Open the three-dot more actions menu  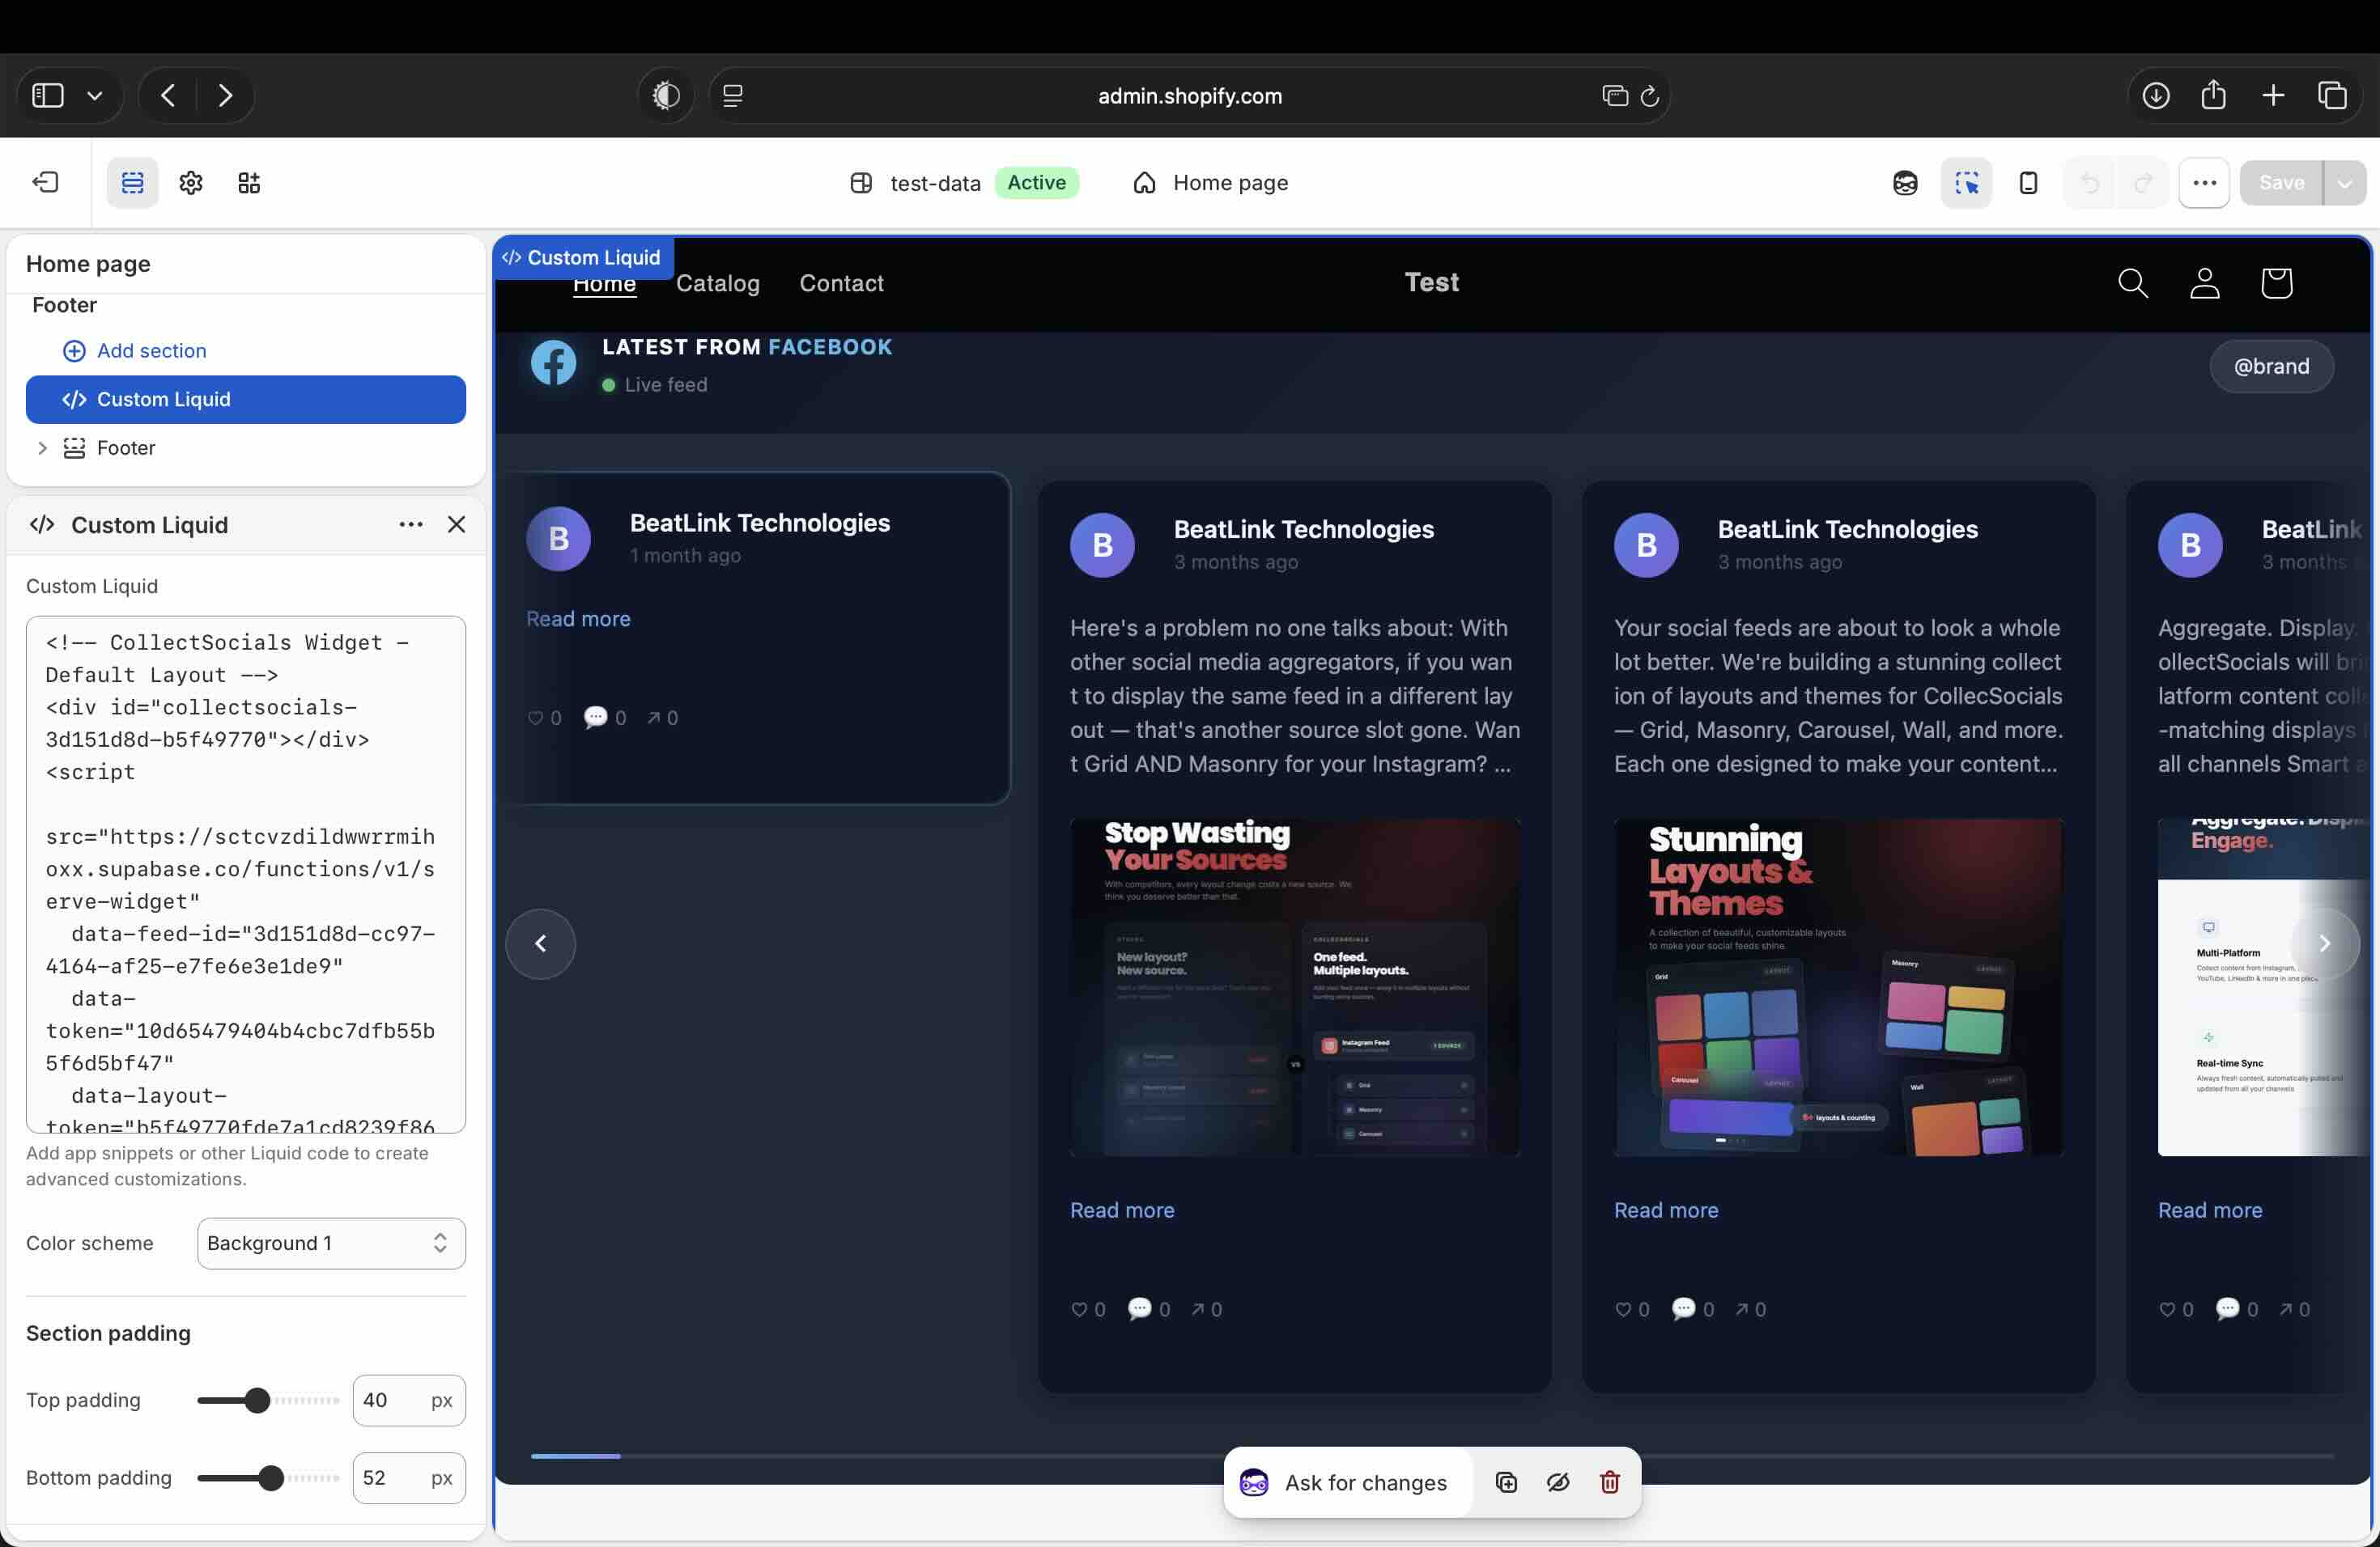point(2204,183)
